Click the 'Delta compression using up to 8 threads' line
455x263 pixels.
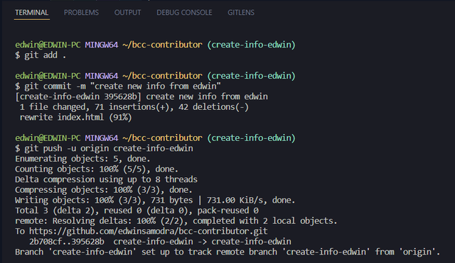(x=106, y=179)
